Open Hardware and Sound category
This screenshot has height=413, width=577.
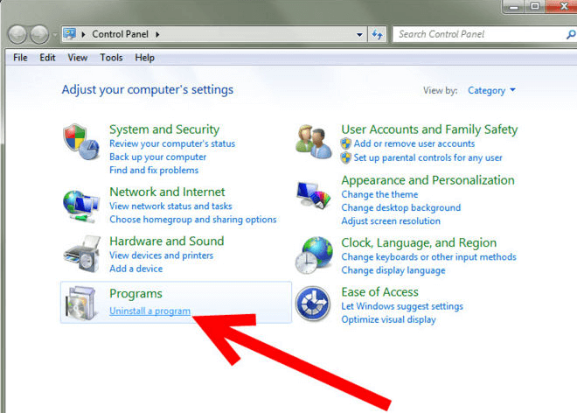[x=167, y=241]
